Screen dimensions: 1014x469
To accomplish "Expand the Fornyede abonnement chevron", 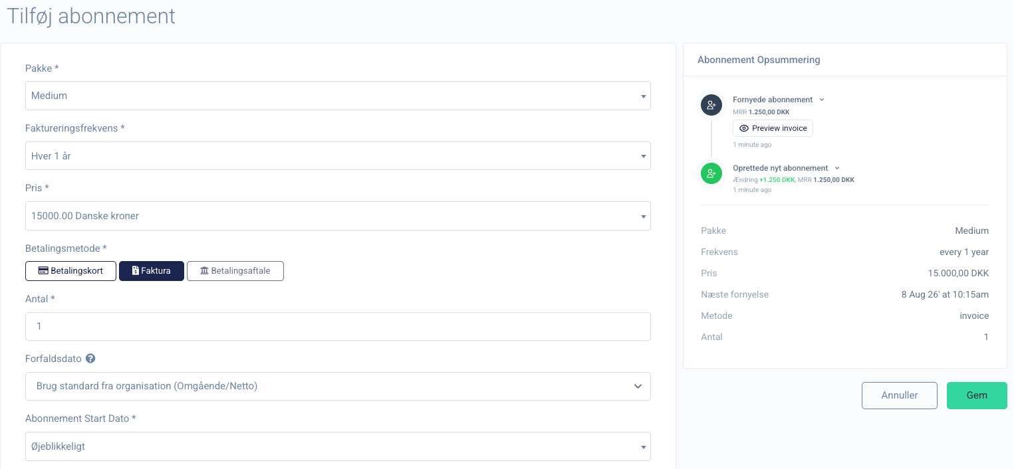I will pyautogui.click(x=822, y=100).
